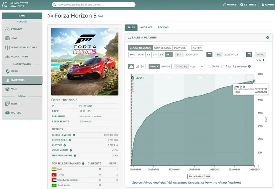Screen dimensions: 275x189
Task: Open YouTube social page in sidebar
Action: [22, 113]
